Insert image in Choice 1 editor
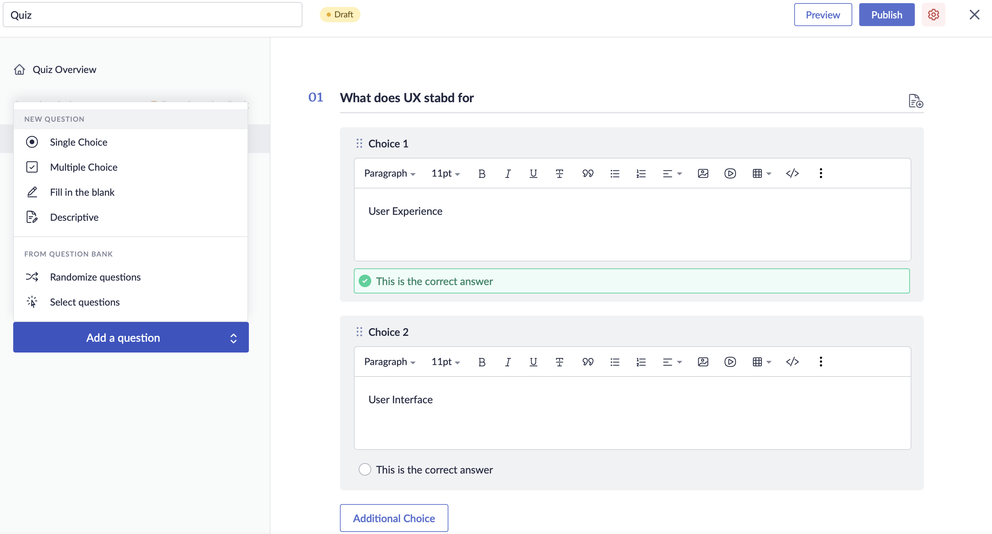 tap(703, 173)
